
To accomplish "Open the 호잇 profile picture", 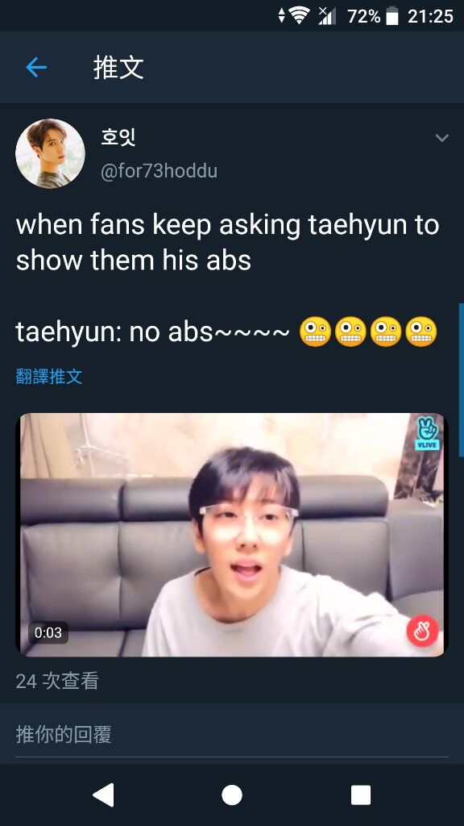I will [50, 153].
